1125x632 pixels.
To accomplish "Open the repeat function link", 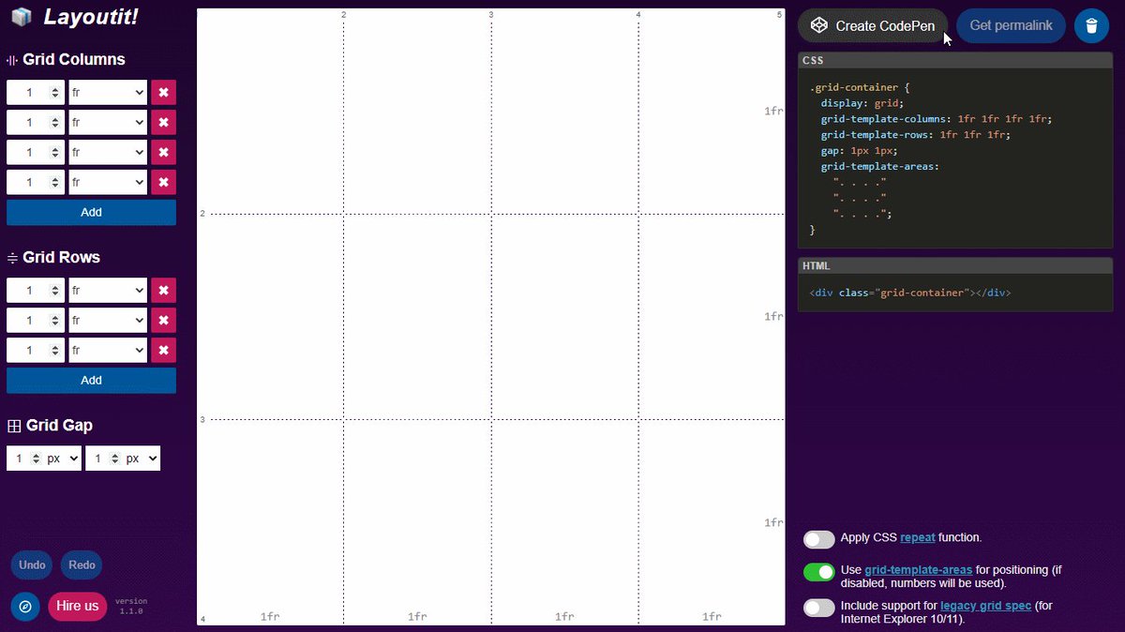I will tap(918, 537).
